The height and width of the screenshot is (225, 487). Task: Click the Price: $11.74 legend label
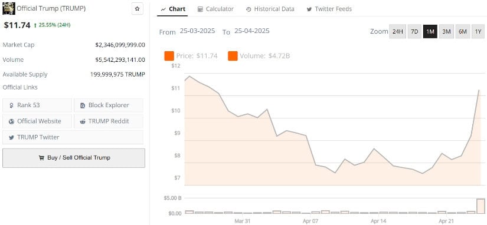[x=197, y=56]
